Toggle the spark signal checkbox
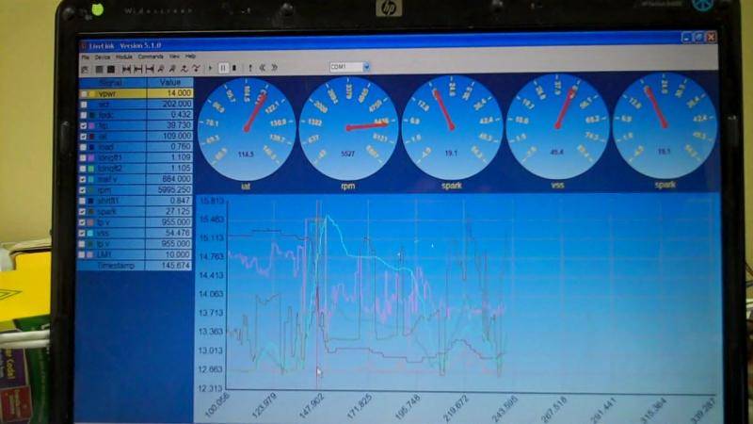This screenshot has width=753, height=424. pos(85,211)
